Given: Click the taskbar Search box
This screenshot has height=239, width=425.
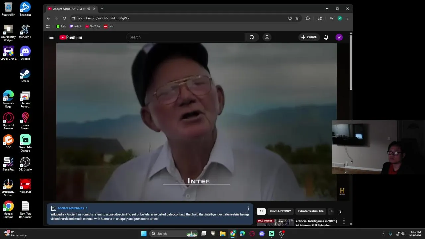Looking at the screenshot, I should [x=174, y=234].
